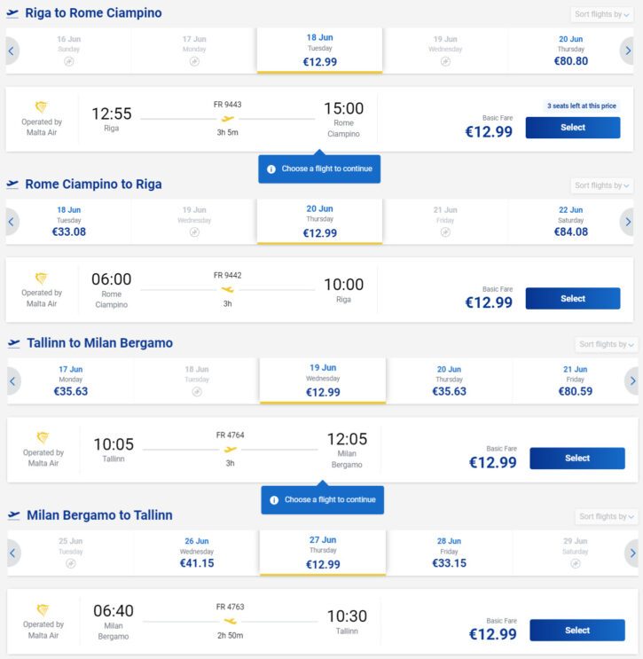Go to previous dates for Rome Ciampino to Riga

[x=12, y=222]
